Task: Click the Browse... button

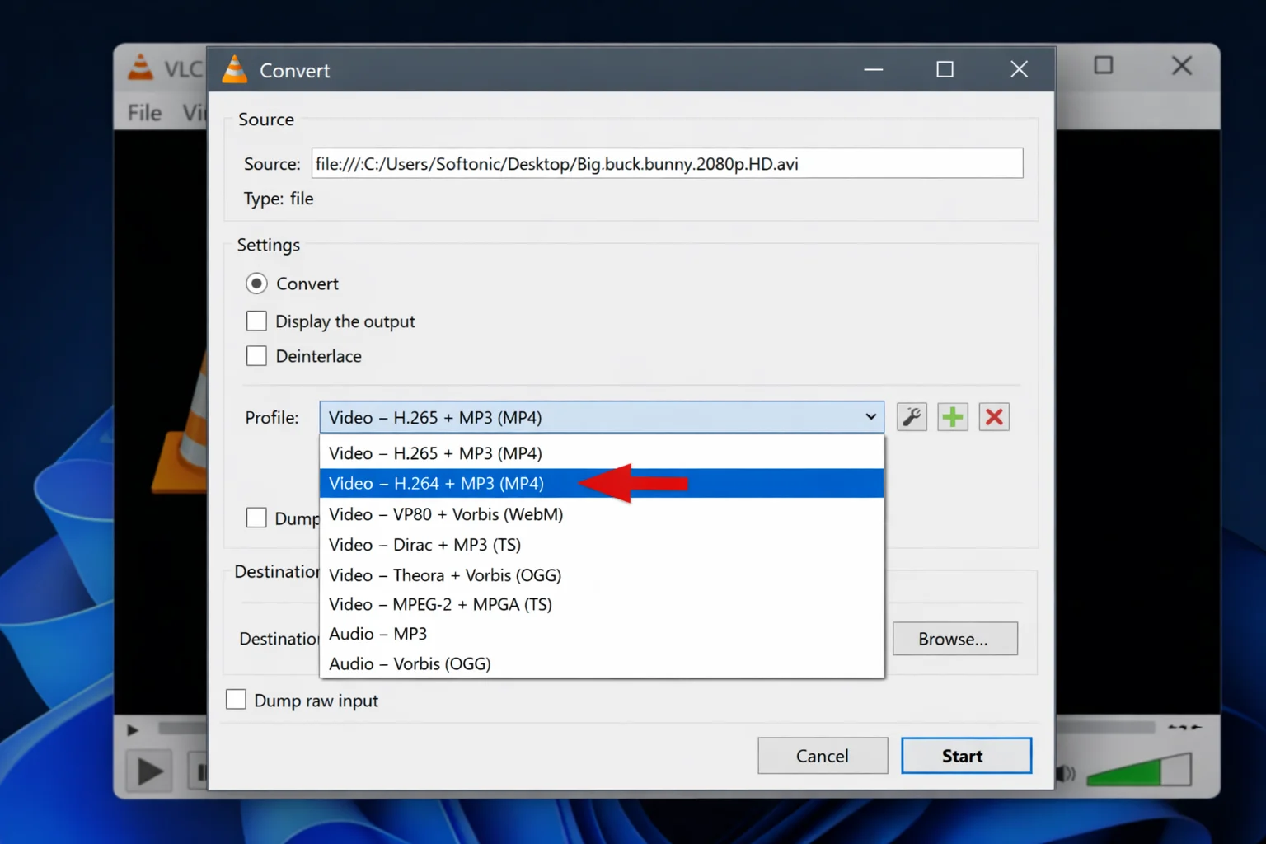Action: tap(954, 639)
